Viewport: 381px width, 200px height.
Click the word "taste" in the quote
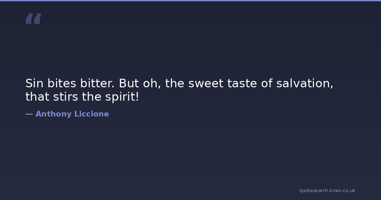(x=242, y=83)
